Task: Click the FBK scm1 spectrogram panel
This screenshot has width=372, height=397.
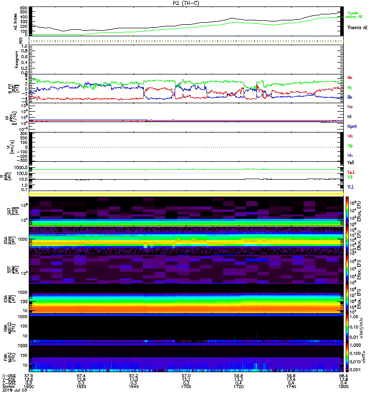Action: (x=186, y=357)
